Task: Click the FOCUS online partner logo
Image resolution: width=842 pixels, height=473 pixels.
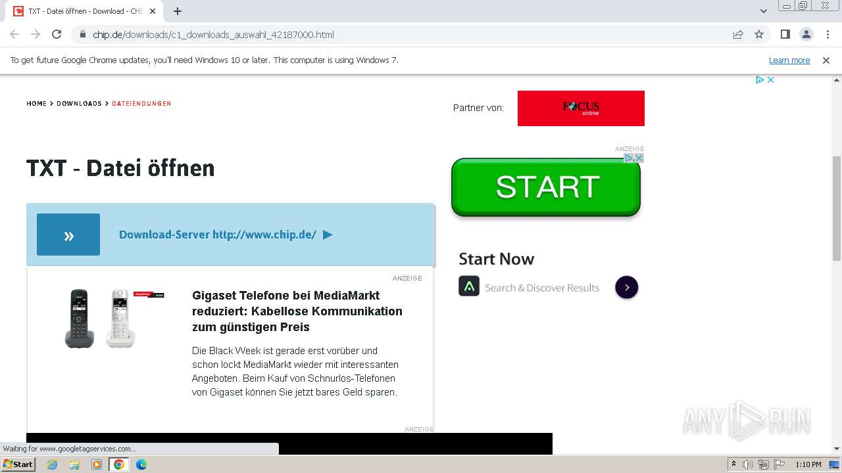Action: click(581, 108)
